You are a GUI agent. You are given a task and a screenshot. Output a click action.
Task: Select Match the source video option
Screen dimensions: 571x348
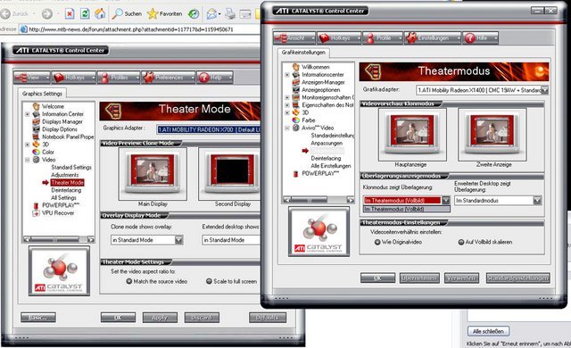[128, 281]
